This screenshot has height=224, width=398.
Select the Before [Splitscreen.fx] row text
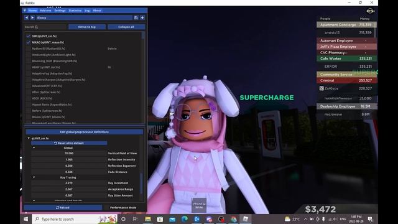[x=47, y=111]
